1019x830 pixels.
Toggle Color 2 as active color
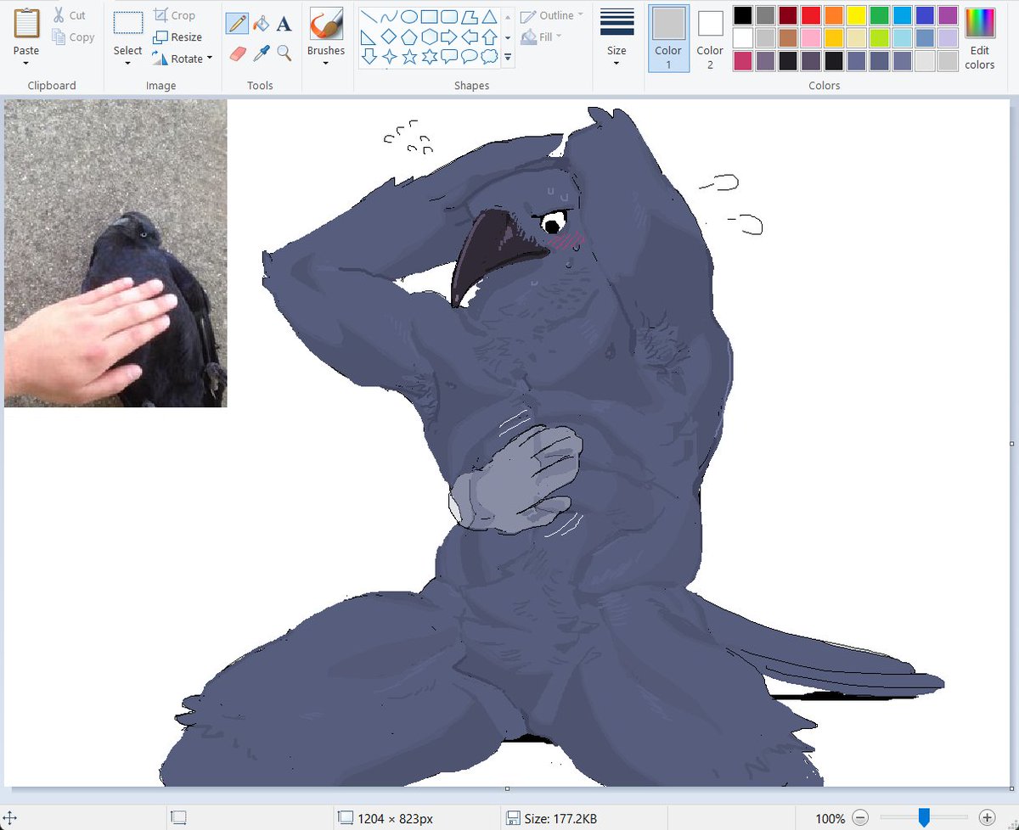[710, 38]
